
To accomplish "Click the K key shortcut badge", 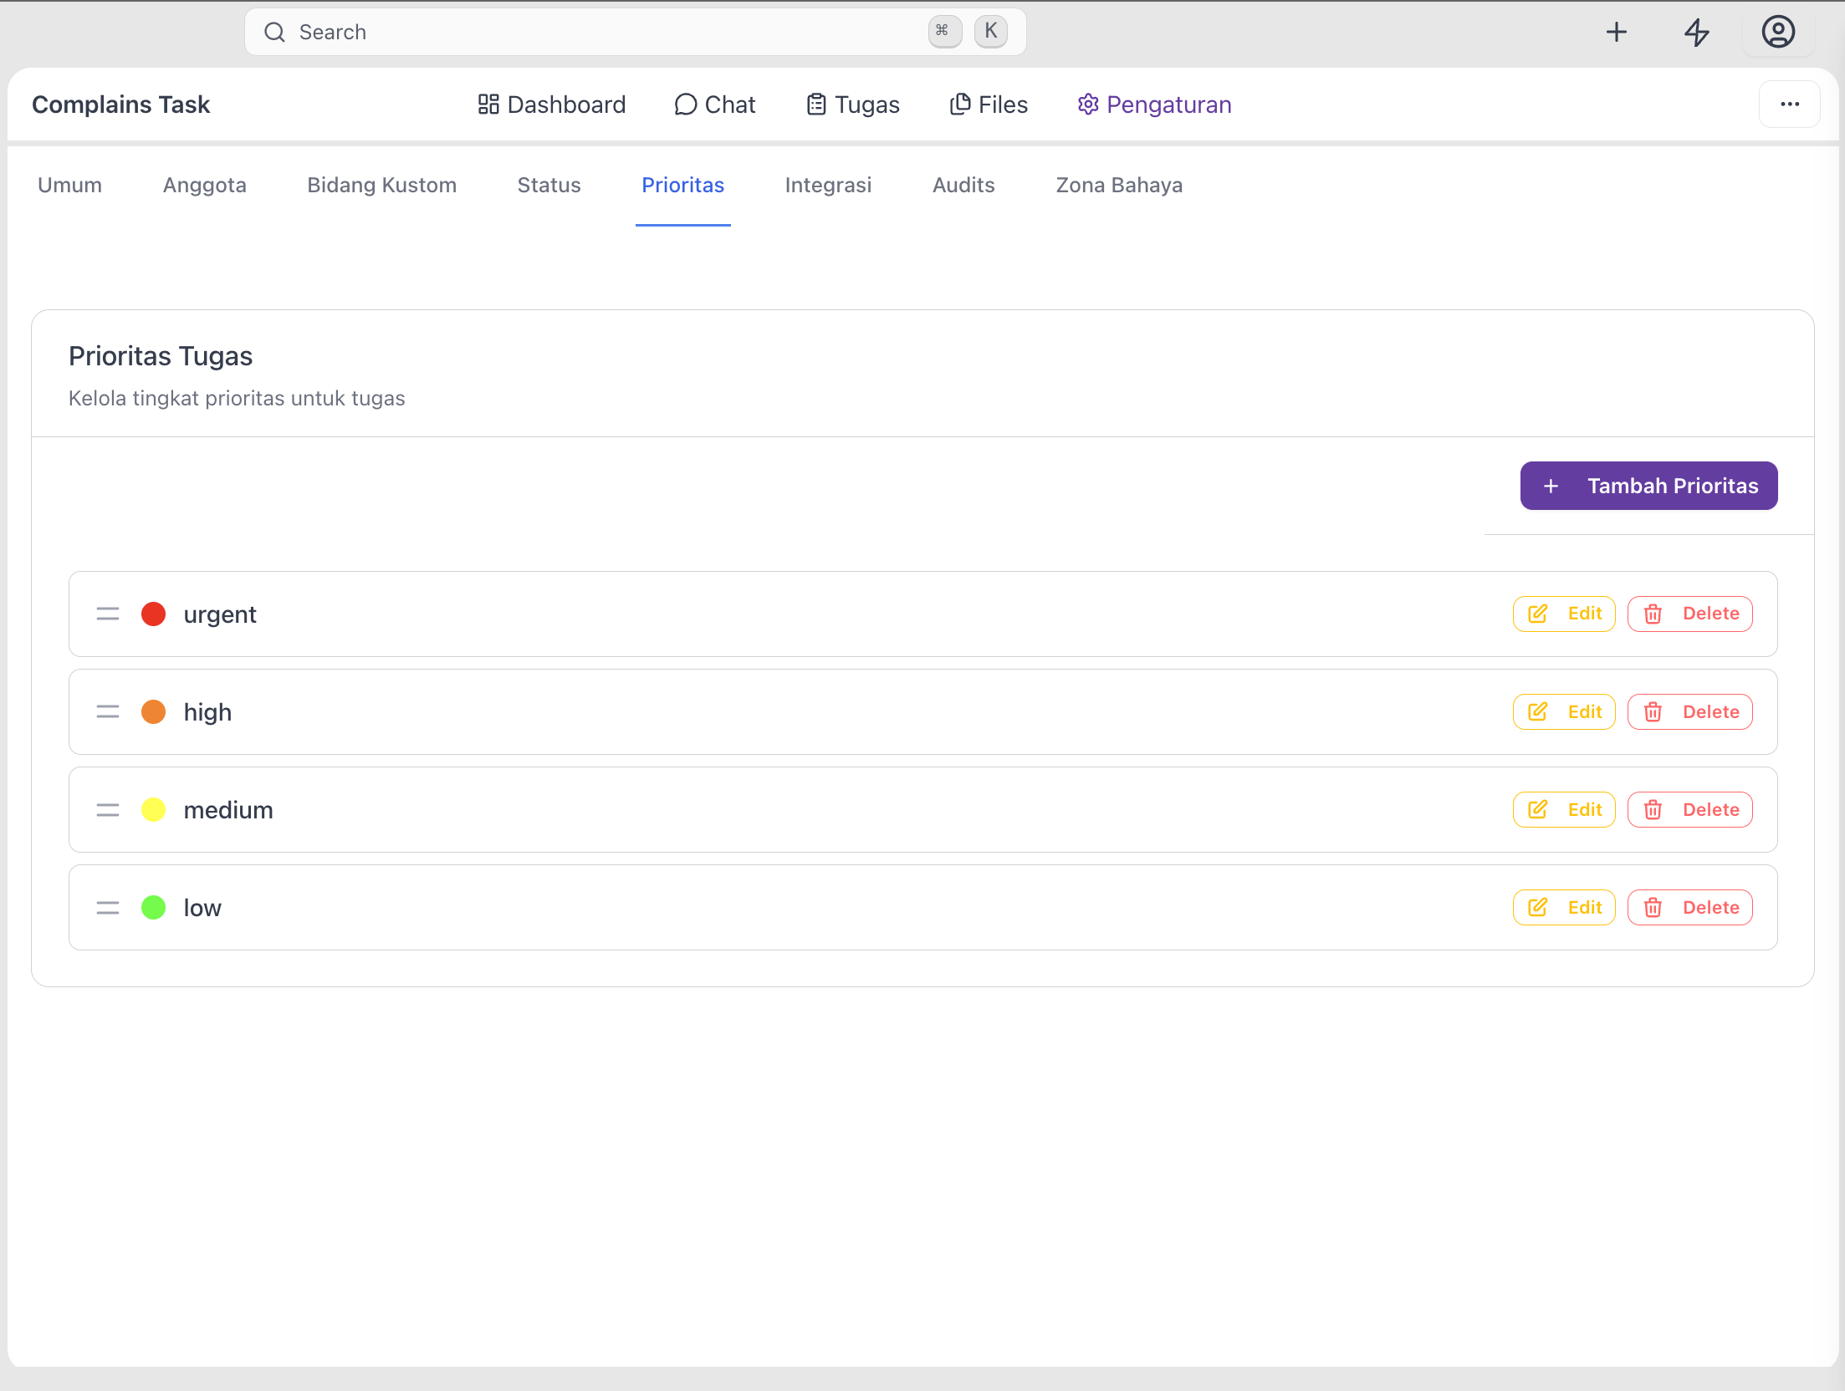I will (990, 32).
